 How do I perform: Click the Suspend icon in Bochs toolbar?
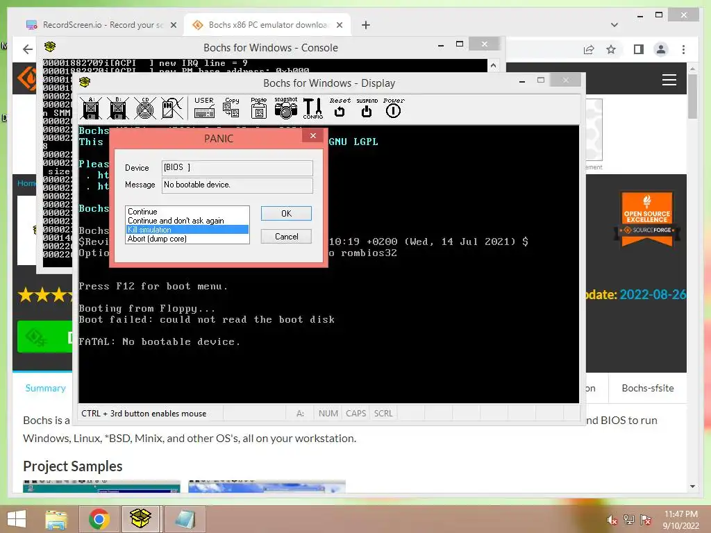coord(367,108)
